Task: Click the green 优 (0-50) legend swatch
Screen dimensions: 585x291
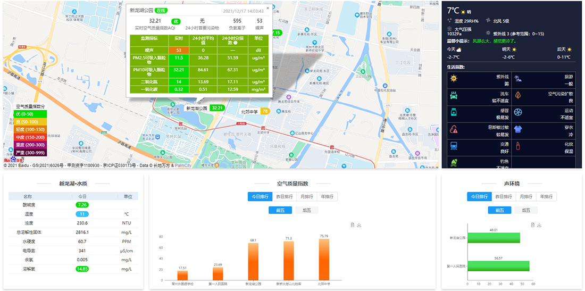Action: pos(31,114)
